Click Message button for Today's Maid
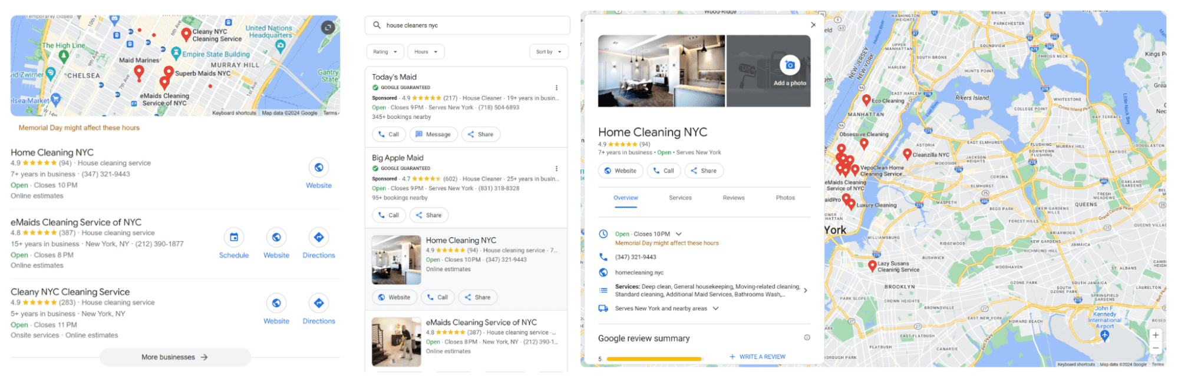The width and height of the screenshot is (1178, 376). point(433,134)
